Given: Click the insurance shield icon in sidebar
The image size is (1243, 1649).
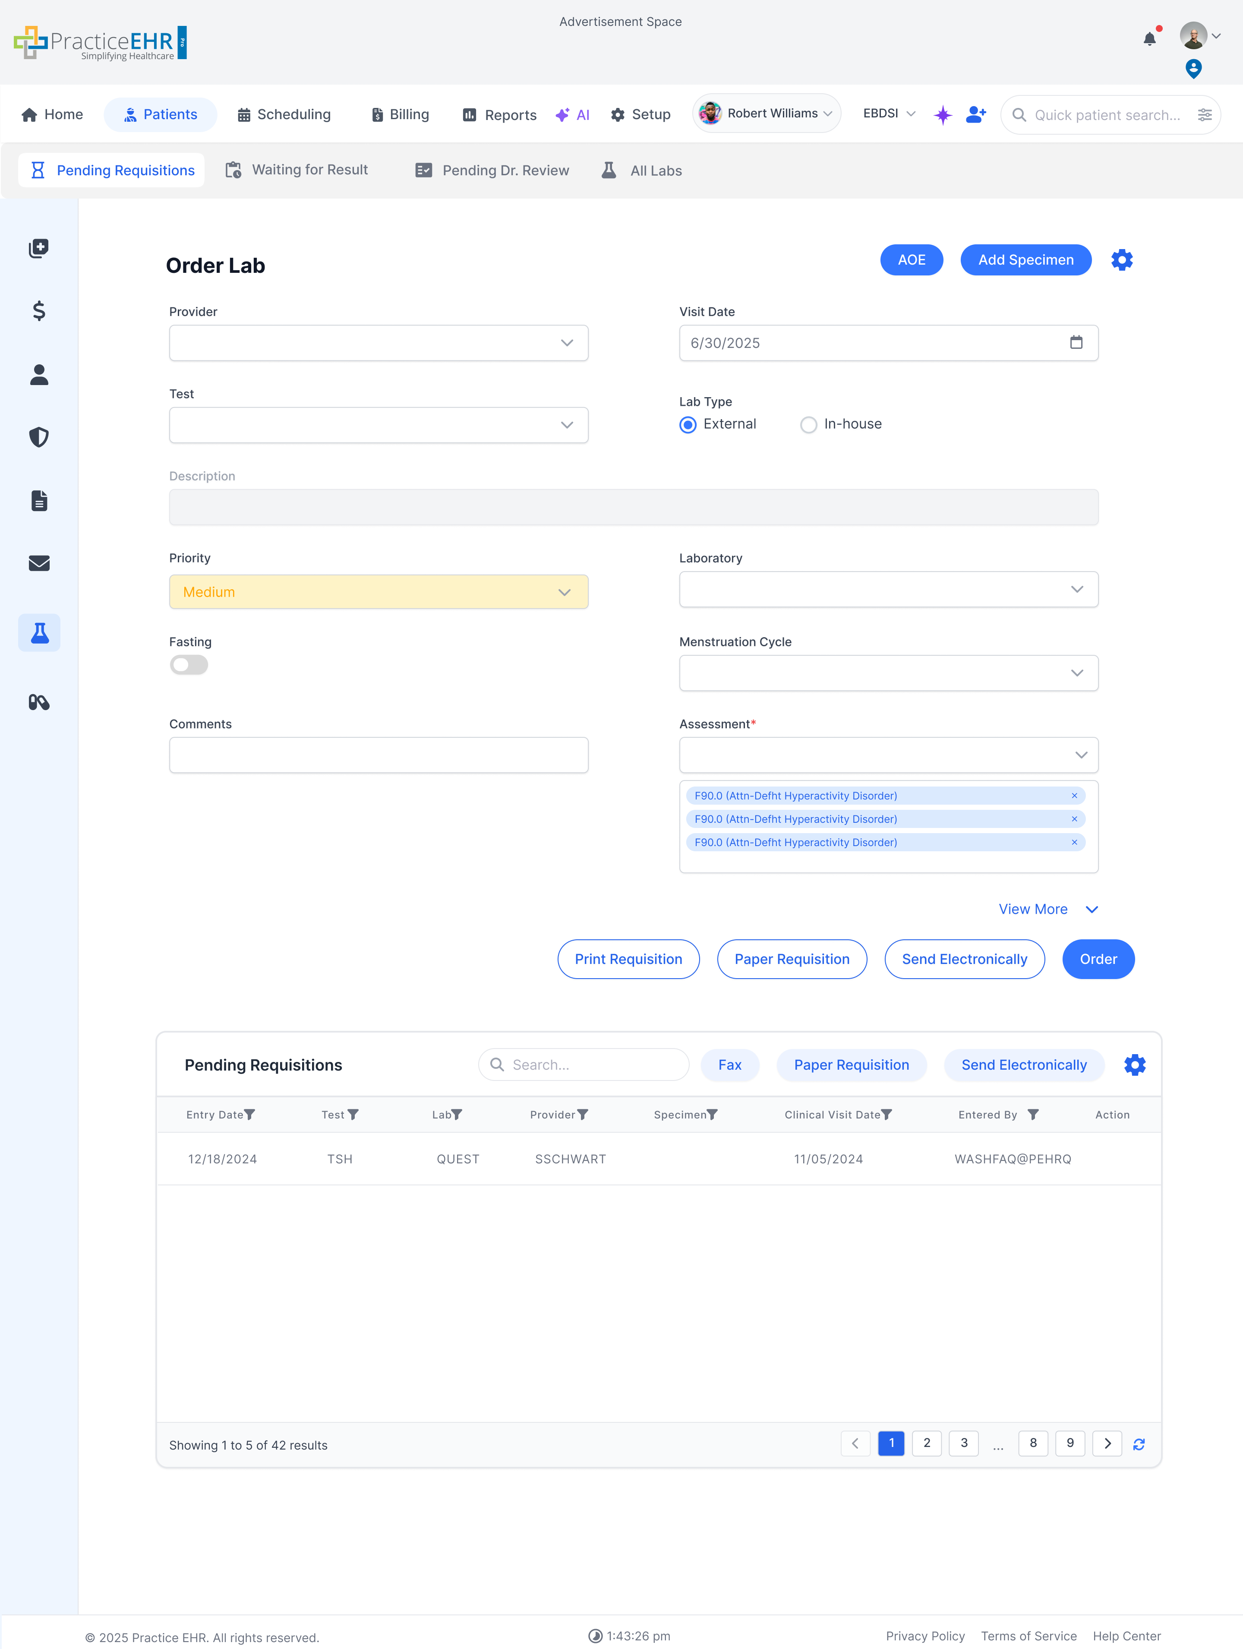Looking at the screenshot, I should click(39, 437).
